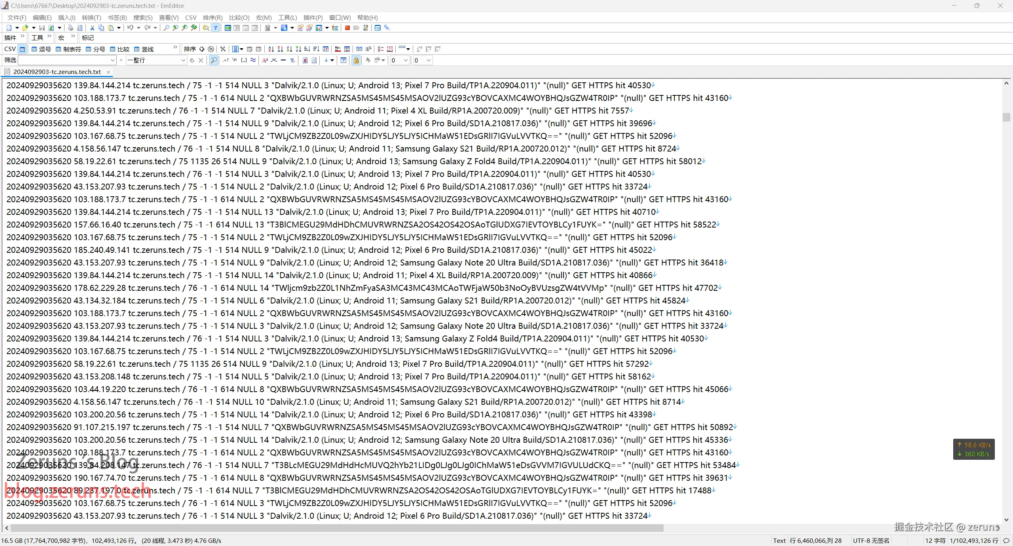Image resolution: width=1013 pixels, height=546 pixels.
Task: Click the Print icon in toolbar
Action: click(x=70, y=28)
